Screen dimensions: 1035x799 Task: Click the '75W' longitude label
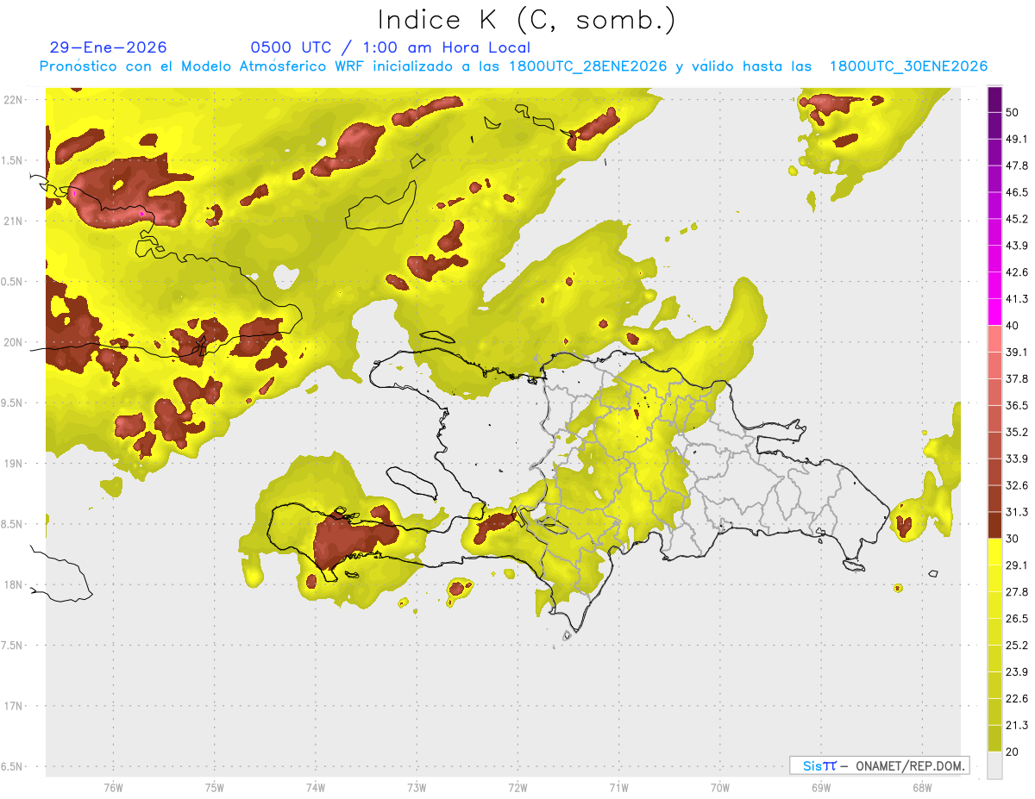coord(214,787)
